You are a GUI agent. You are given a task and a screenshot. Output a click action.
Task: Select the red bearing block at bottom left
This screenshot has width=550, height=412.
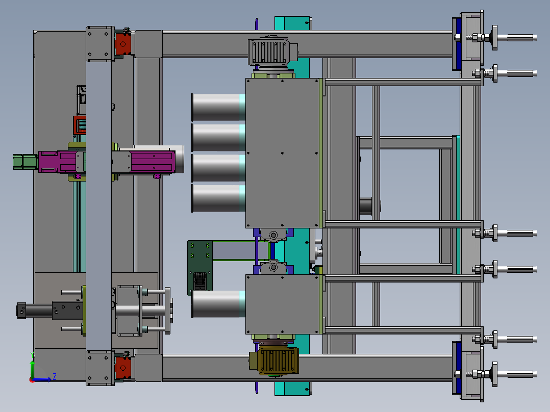[x=123, y=368]
